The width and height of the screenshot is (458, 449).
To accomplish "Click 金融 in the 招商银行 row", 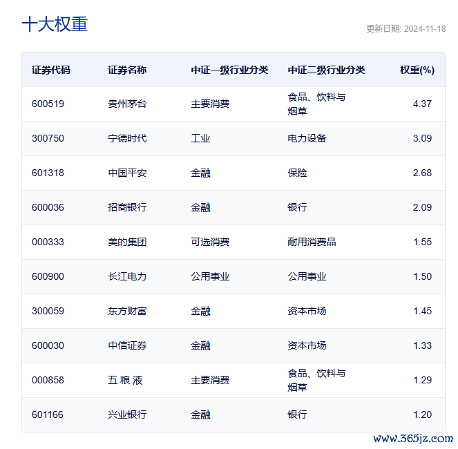I will [x=200, y=207].
